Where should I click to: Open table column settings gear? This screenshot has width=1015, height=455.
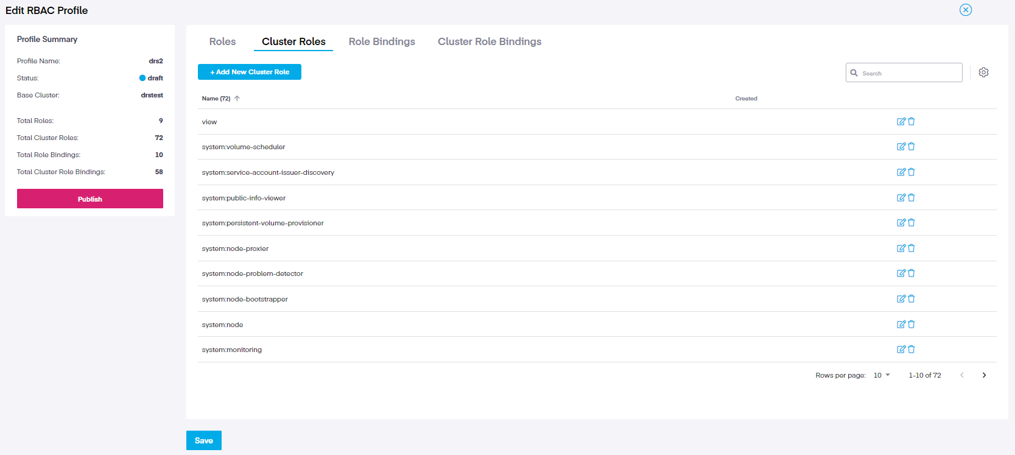983,72
